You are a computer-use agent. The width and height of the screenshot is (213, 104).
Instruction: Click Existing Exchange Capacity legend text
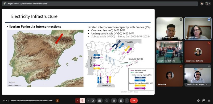(141, 75)
